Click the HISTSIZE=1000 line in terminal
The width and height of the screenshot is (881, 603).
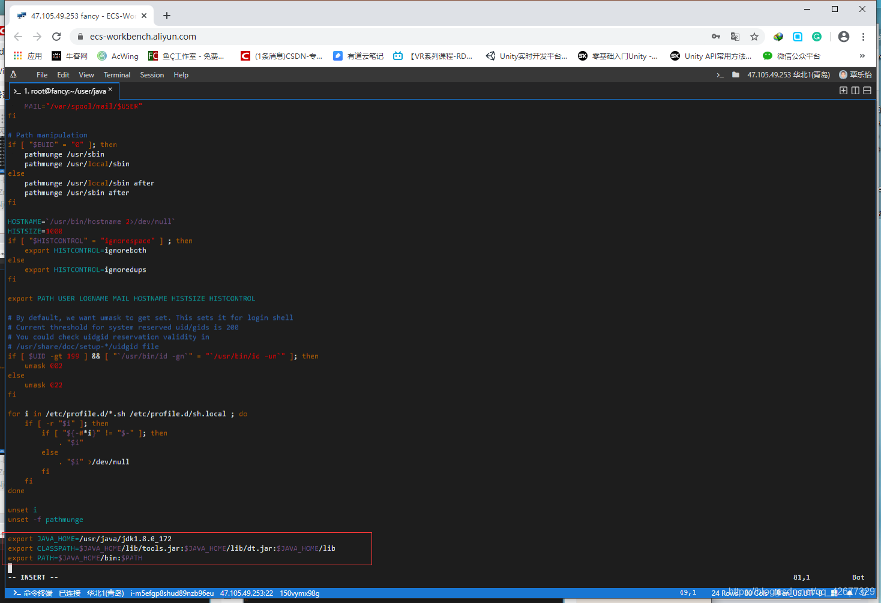[x=35, y=231]
